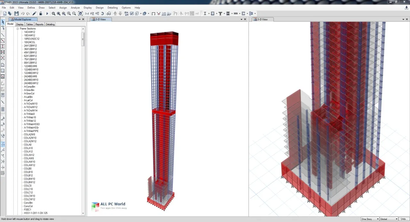Click the Run Analysis play icon
This screenshot has height=222, width=410.
(x=47, y=13)
